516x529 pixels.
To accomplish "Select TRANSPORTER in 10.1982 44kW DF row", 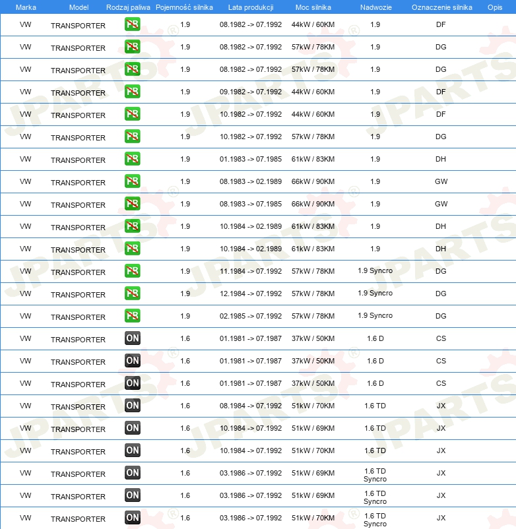I will click(x=78, y=115).
